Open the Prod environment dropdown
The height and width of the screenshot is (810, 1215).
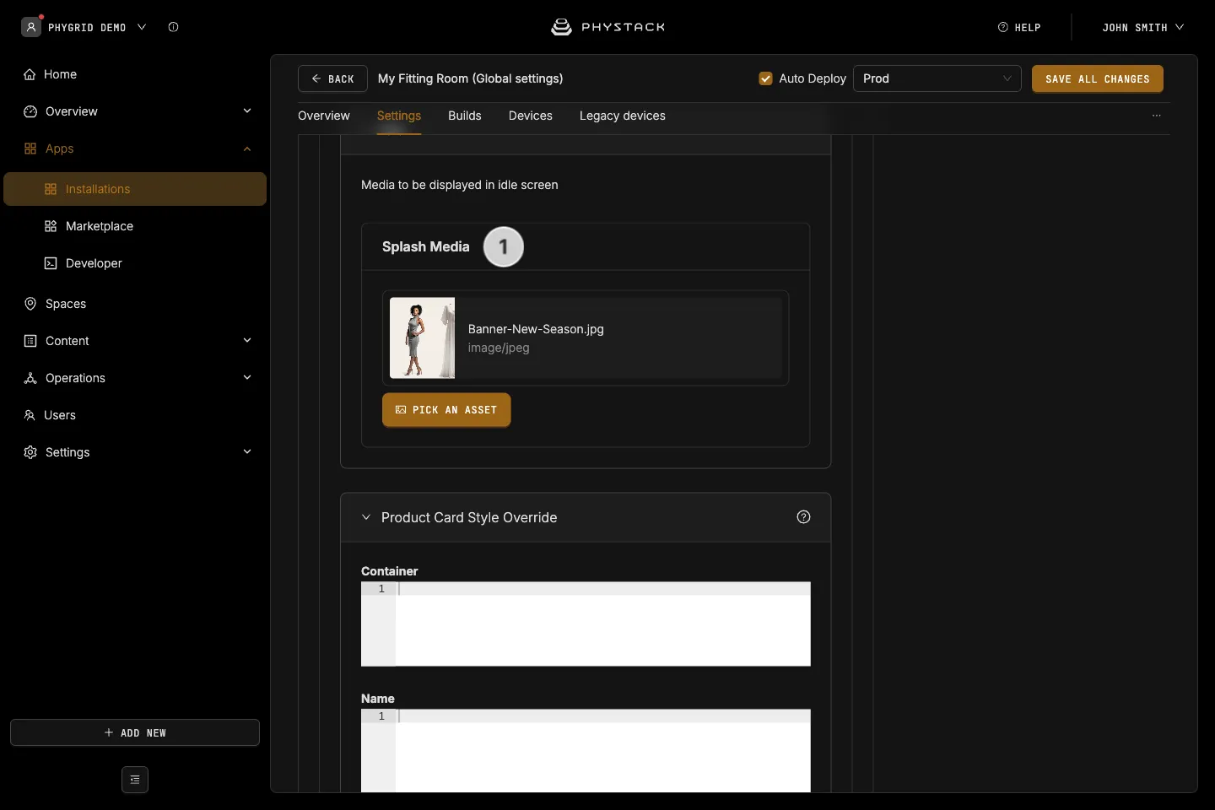(937, 78)
